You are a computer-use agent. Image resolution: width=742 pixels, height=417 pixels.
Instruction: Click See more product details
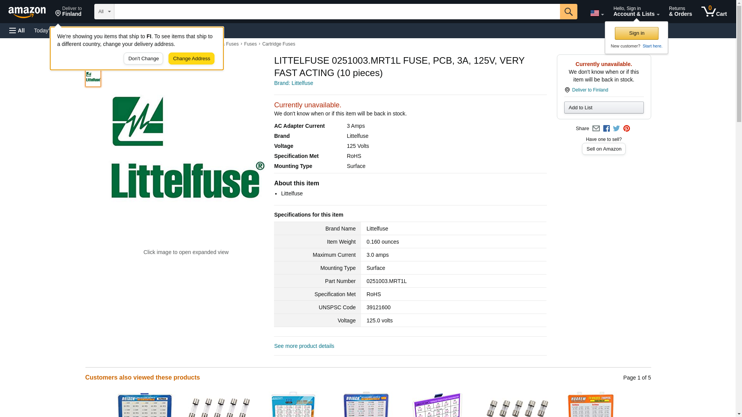(x=304, y=346)
